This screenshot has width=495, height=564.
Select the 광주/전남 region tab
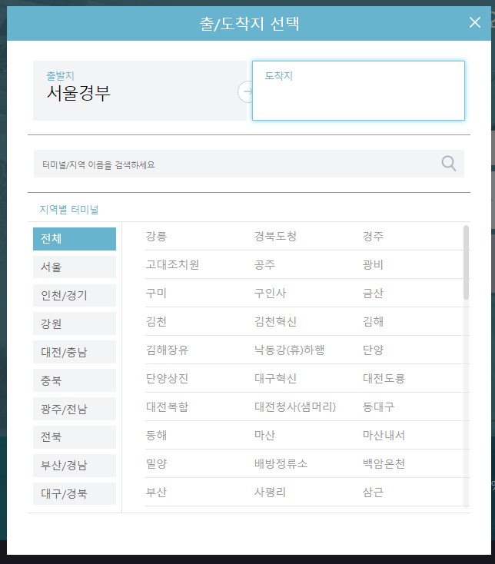(75, 409)
